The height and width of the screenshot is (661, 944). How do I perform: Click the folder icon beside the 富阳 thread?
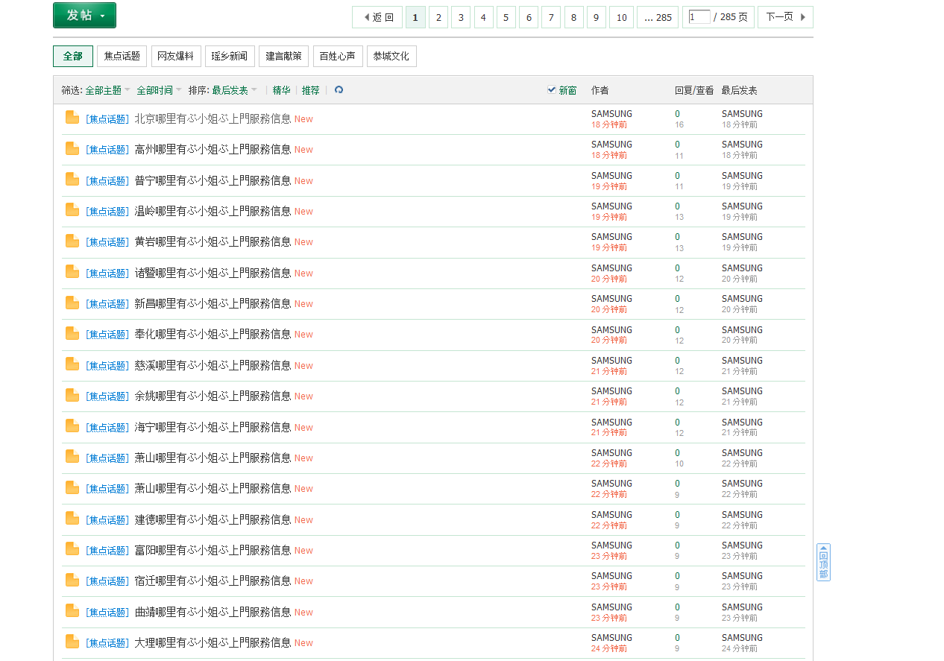(x=72, y=549)
